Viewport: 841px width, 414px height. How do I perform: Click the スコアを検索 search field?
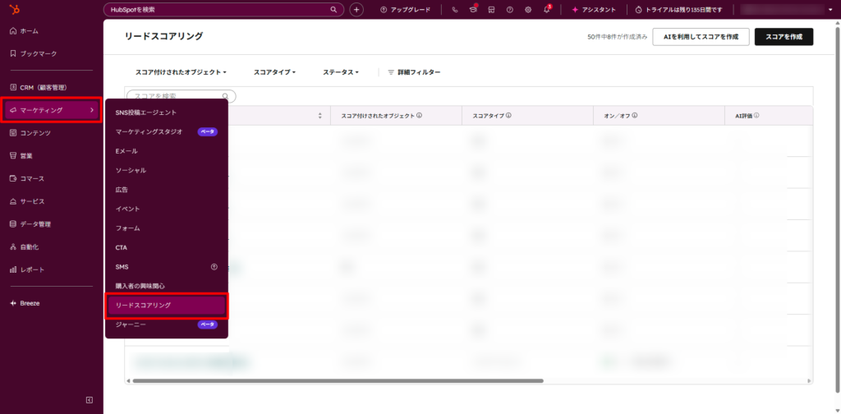pos(182,96)
